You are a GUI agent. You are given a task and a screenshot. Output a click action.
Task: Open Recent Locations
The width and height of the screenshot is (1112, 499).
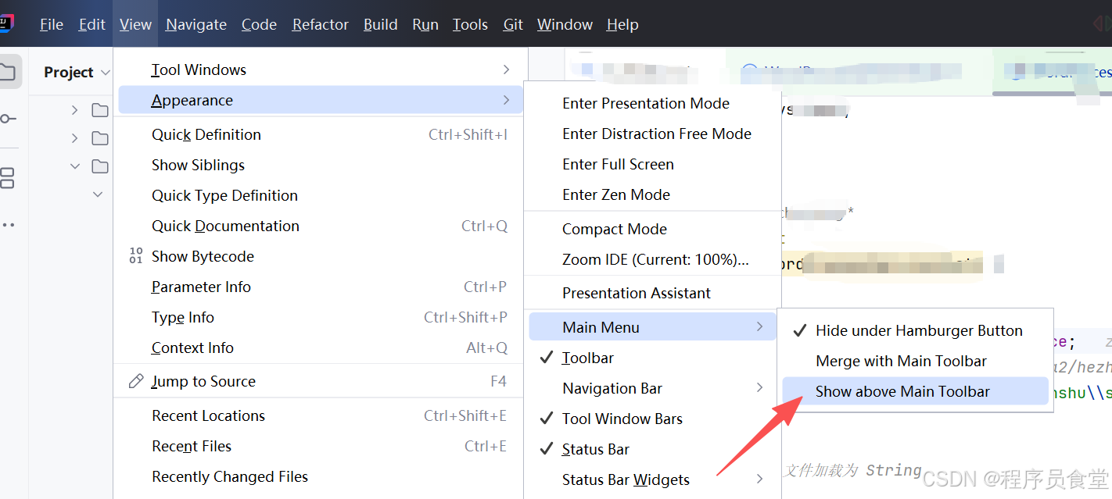click(321, 415)
